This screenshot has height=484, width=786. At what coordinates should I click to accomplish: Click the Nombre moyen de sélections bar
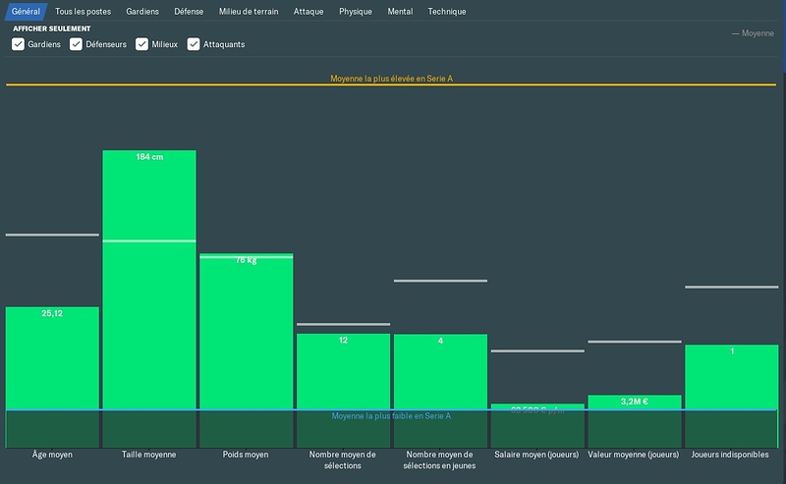pyautogui.click(x=343, y=372)
